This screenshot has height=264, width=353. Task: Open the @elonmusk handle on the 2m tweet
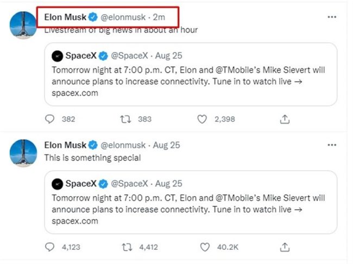[x=123, y=17]
